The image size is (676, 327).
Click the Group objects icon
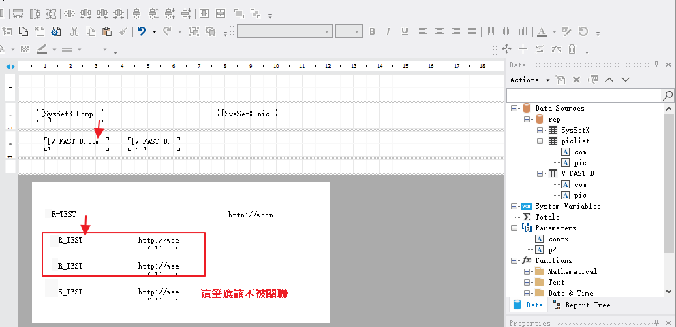pyautogui.click(x=194, y=31)
